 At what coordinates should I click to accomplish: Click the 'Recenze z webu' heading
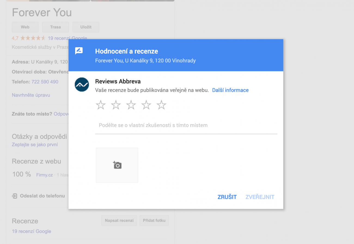[36, 161]
